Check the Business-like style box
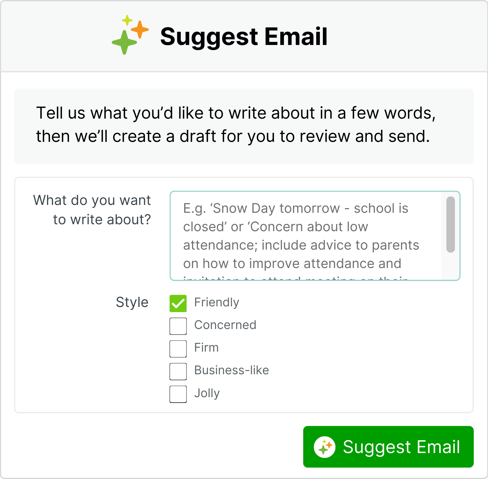Image resolution: width=488 pixels, height=479 pixels. coord(178,371)
